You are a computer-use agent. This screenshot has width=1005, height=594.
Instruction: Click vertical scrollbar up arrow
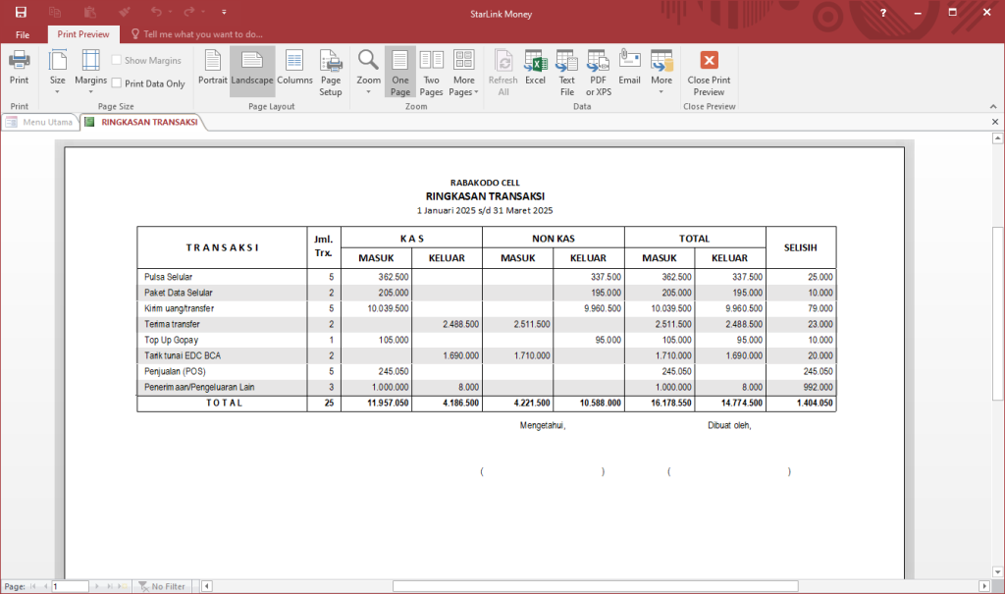(x=997, y=137)
